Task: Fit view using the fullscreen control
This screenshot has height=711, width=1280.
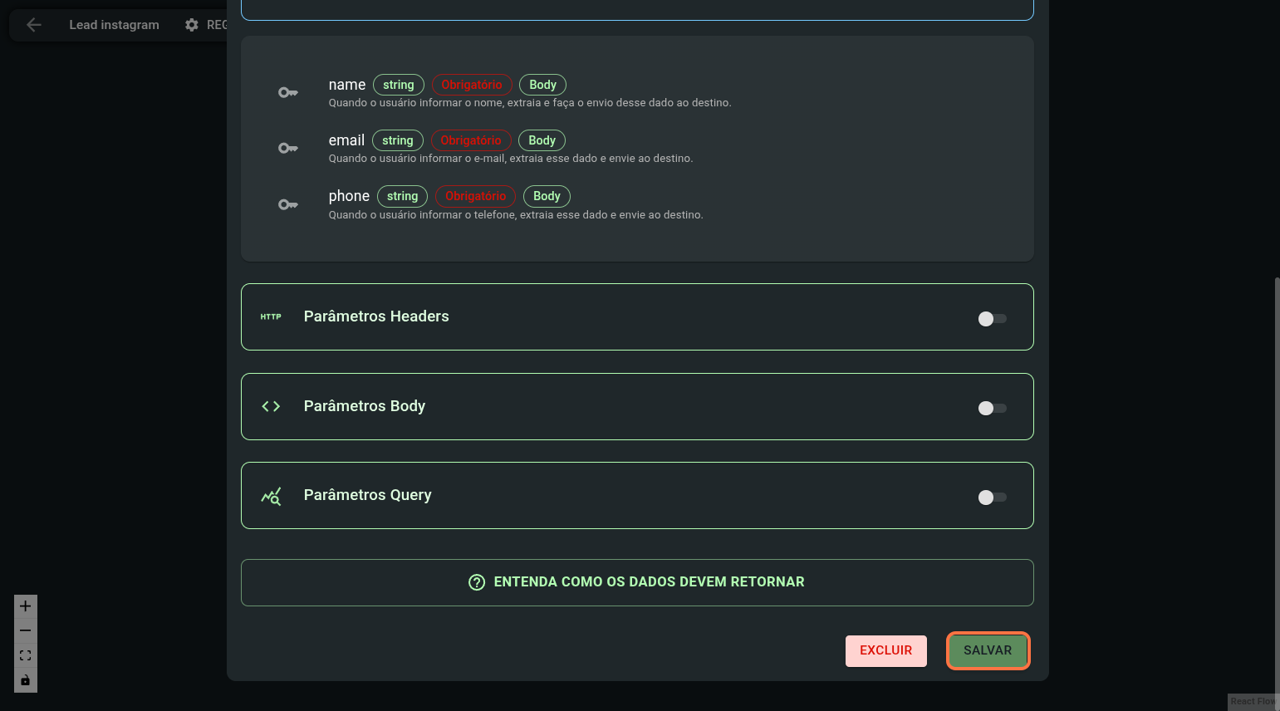Action: [26, 655]
